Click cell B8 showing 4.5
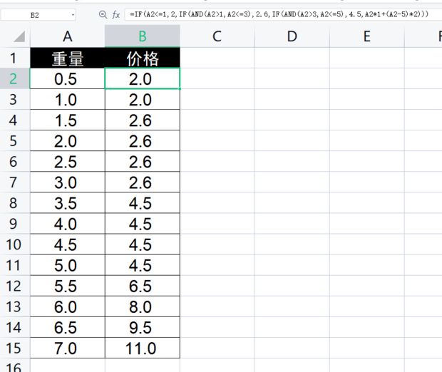Screen dimensions: 442x372 [x=143, y=203]
